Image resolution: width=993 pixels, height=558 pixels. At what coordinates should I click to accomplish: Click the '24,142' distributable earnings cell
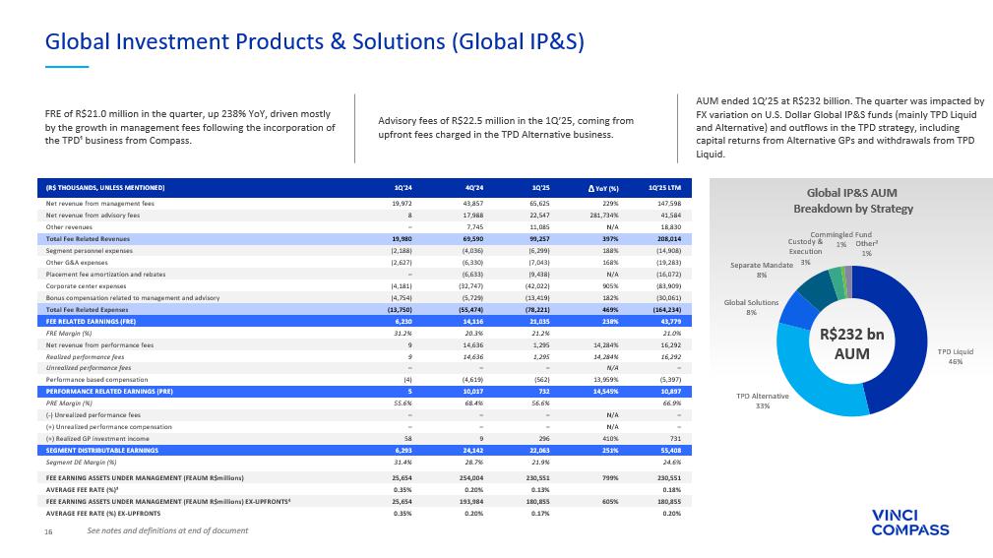(x=473, y=451)
